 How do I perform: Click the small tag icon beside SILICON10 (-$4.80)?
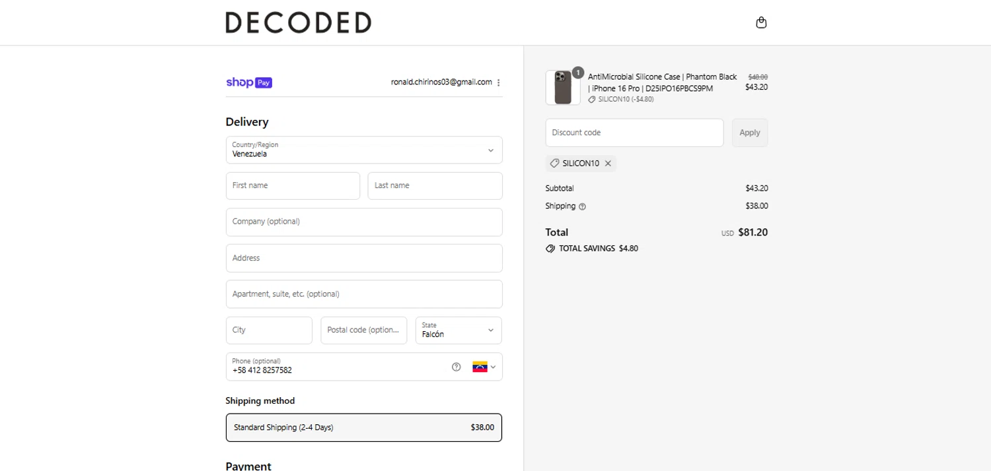(592, 100)
